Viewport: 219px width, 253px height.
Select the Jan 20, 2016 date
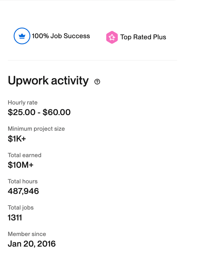32,244
